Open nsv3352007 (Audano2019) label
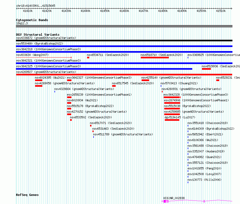The width and height of the screenshot is (240, 204). pos(206,151)
